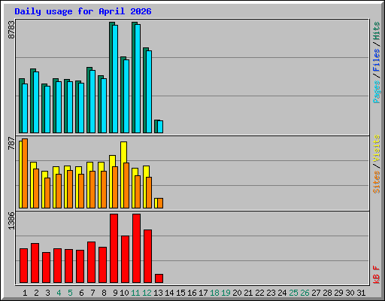Select the cyan Pages bar for day 13
The width and height of the screenshot is (385, 301).
pos(160,126)
